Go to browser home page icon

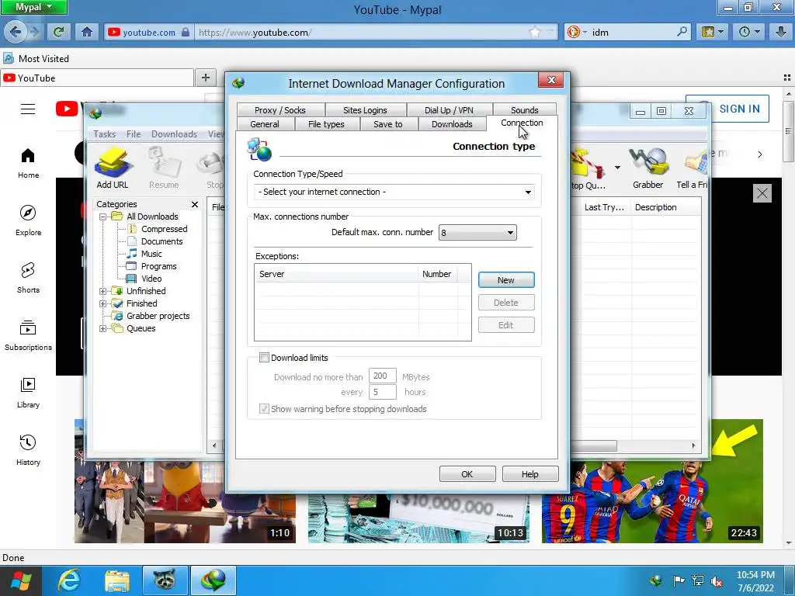click(x=87, y=32)
